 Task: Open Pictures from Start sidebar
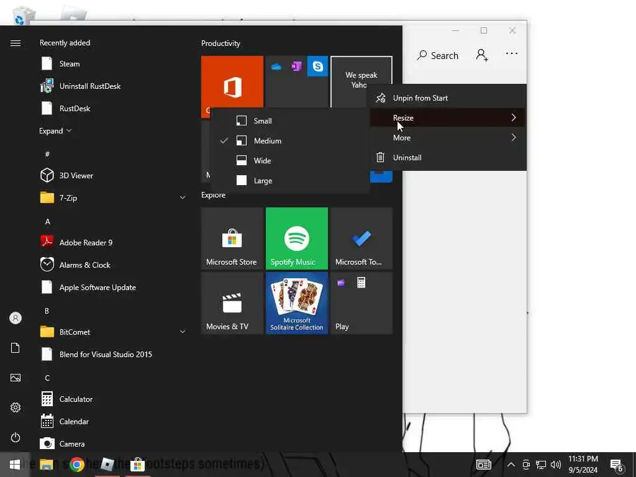point(16,378)
